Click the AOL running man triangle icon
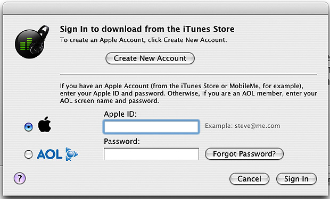Image resolution: width=330 pixels, height=199 pixels. pyautogui.click(x=71, y=154)
